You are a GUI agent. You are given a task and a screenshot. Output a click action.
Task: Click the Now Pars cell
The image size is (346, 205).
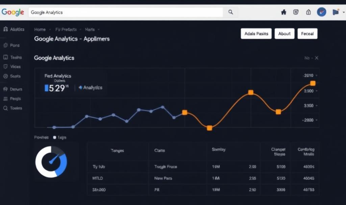tap(163, 178)
